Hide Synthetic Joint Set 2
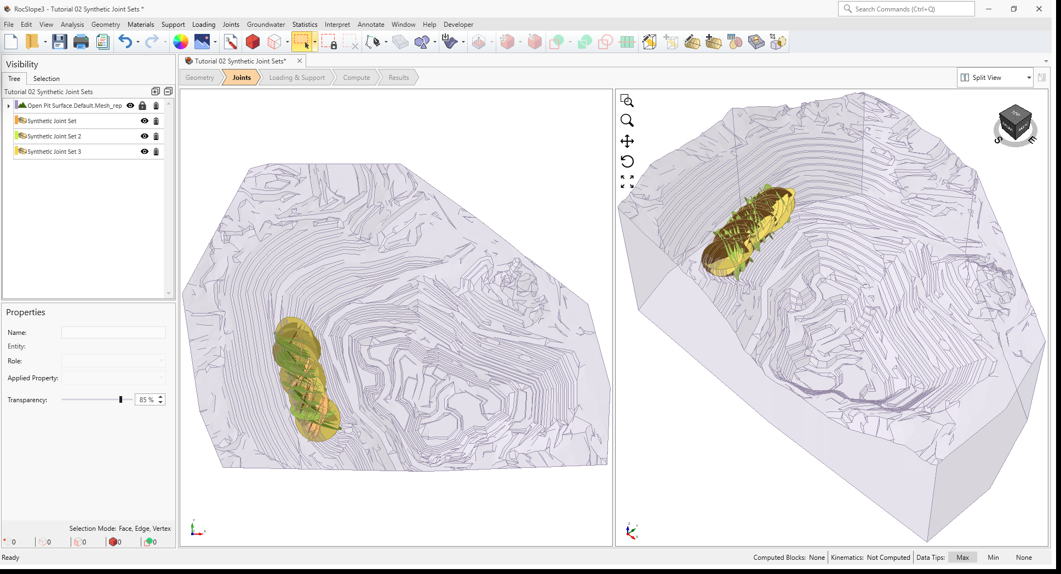 click(145, 136)
